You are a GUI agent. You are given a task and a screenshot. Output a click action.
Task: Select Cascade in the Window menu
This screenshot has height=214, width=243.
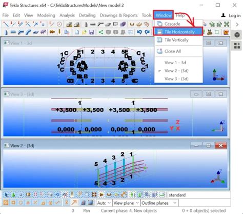[178, 24]
